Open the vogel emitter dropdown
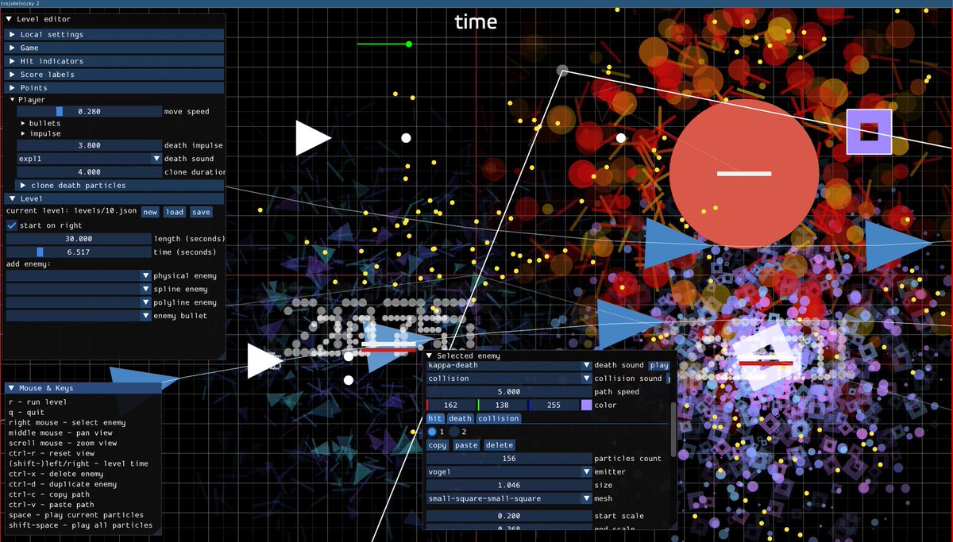 [x=508, y=471]
